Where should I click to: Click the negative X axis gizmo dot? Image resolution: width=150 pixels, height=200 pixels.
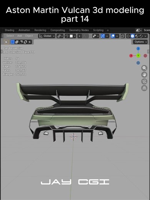point(145,56)
